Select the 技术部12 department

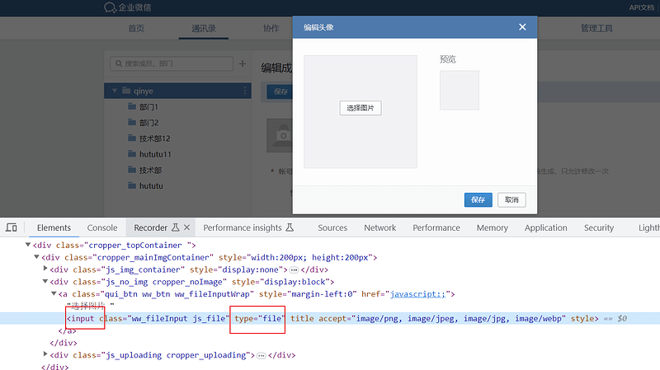154,138
